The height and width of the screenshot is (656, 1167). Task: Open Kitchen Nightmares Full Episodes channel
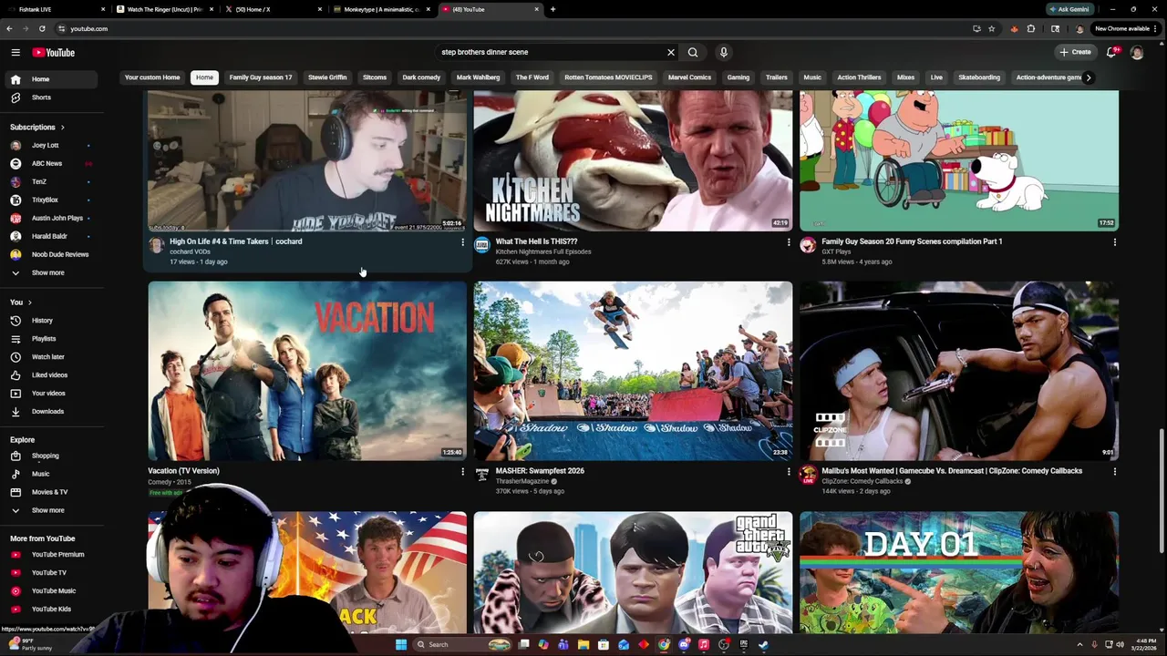[x=543, y=251]
